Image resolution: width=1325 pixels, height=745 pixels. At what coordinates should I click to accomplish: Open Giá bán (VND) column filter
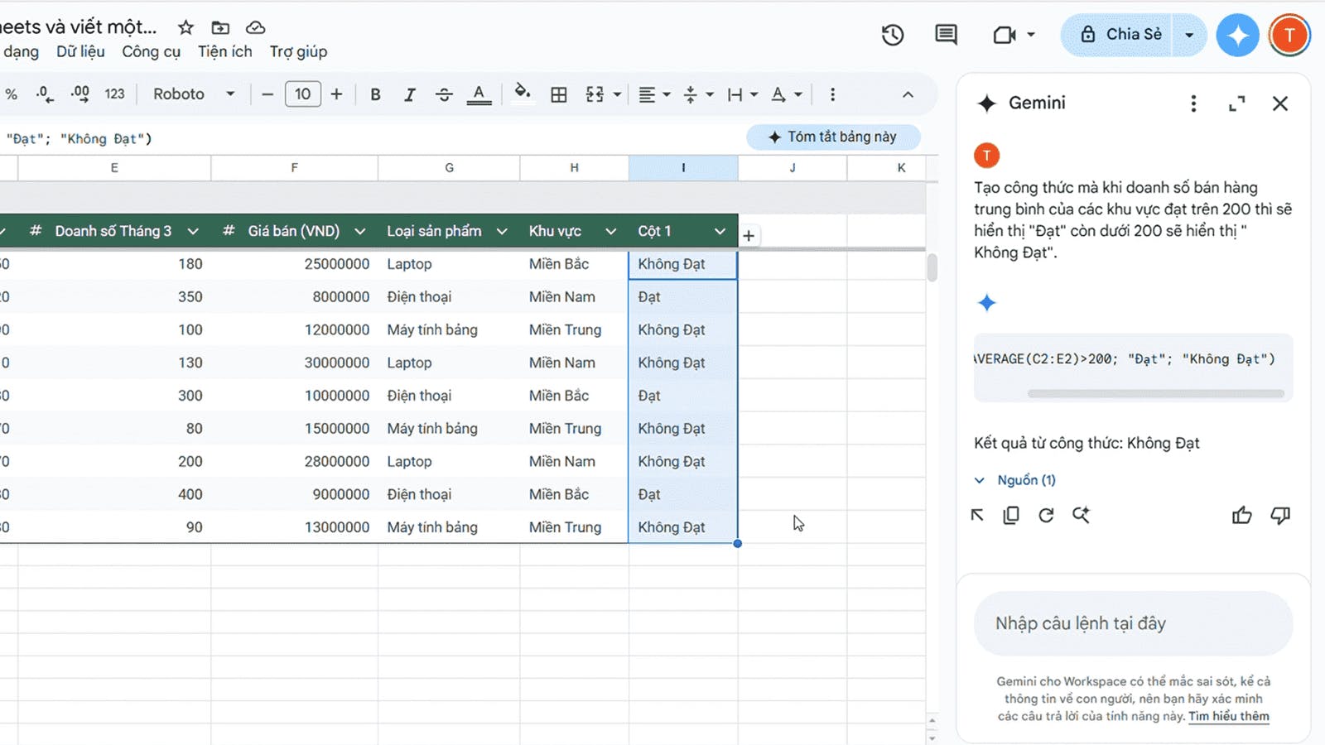[359, 232]
